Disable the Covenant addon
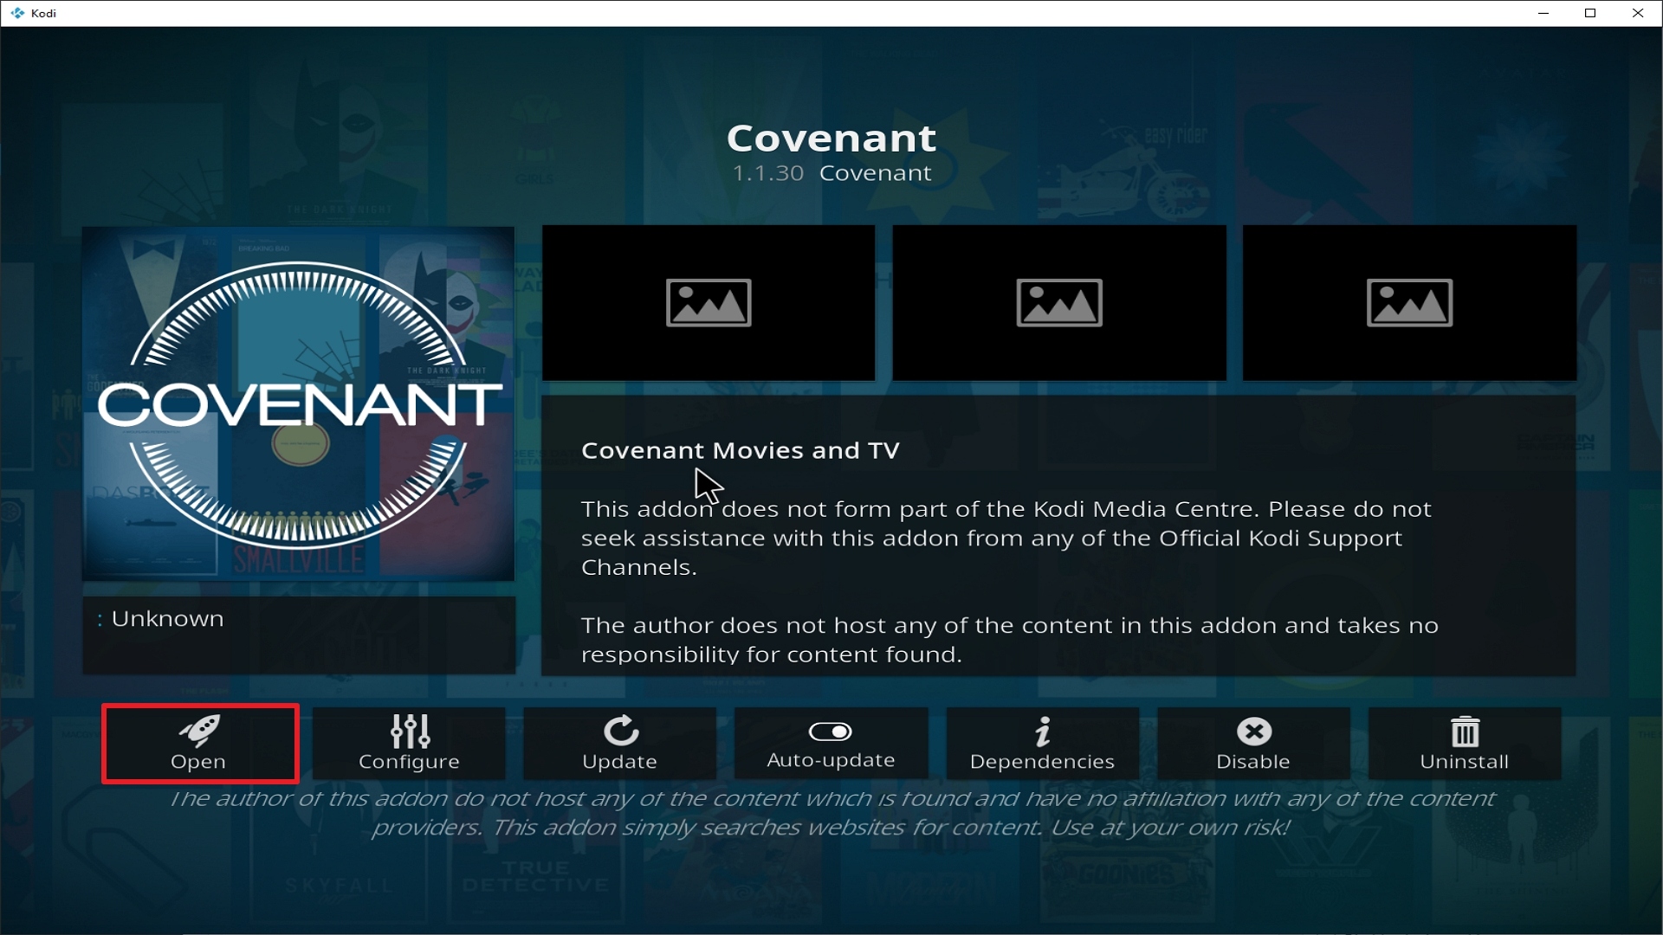The height and width of the screenshot is (935, 1663). [1253, 744]
